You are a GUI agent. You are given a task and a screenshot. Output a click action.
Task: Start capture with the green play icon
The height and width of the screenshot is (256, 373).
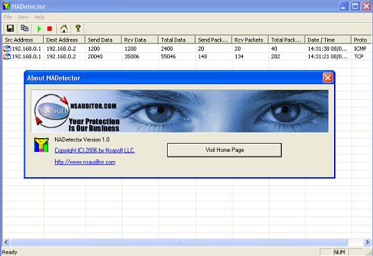pyautogui.click(x=39, y=29)
